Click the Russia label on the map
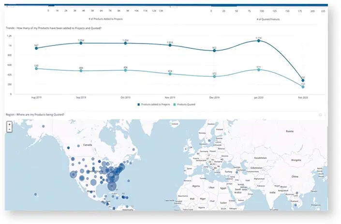This screenshot has height=224, width=341. coord(290,132)
